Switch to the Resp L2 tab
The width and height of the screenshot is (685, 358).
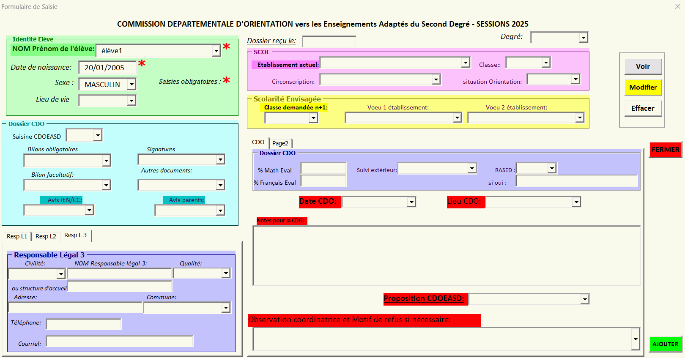[x=46, y=236]
